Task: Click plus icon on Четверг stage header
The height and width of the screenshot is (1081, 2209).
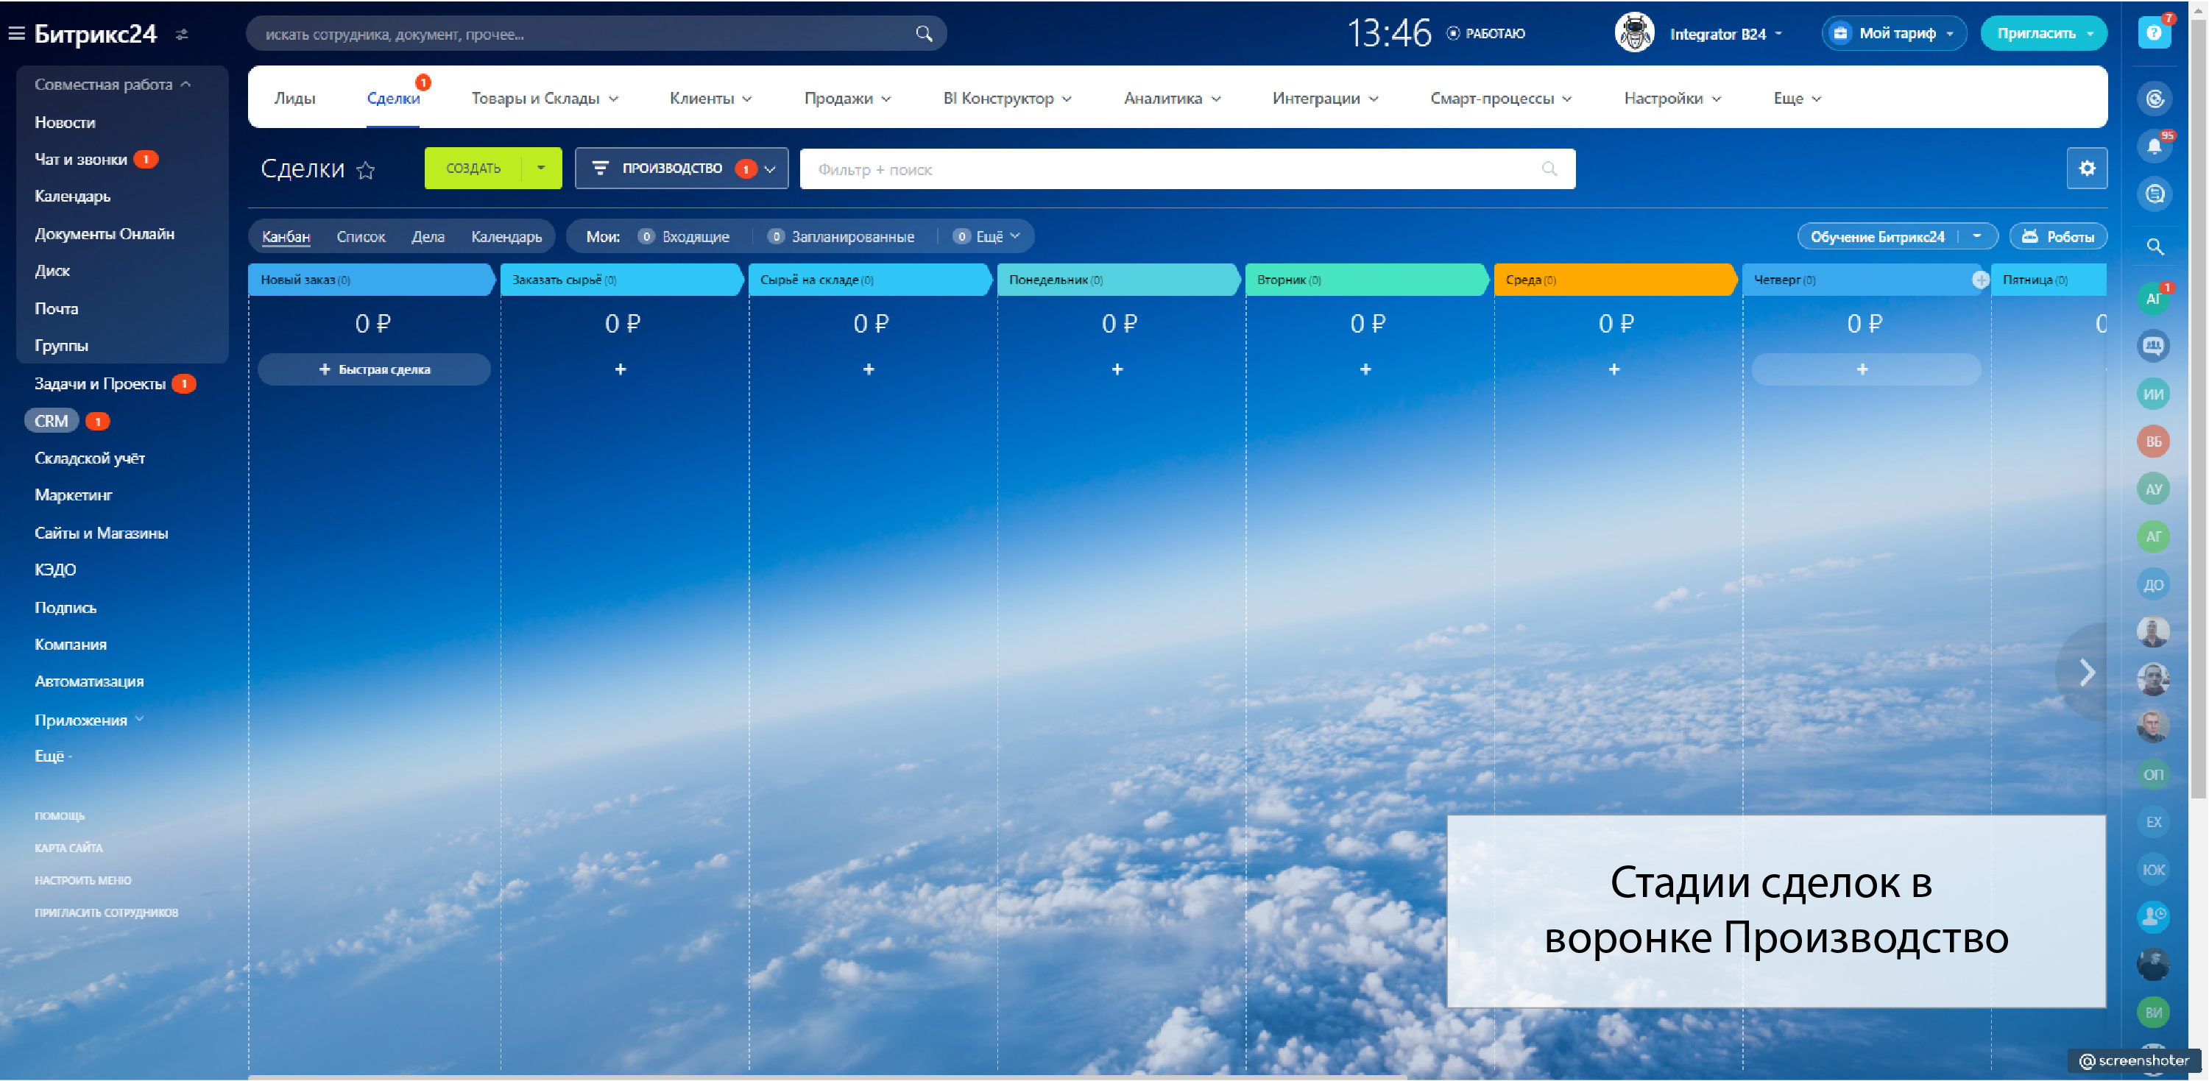Action: (1980, 280)
